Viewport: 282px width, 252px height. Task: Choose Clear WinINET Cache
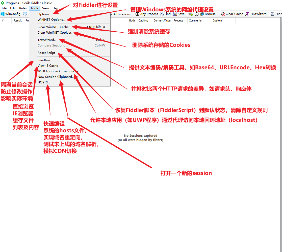(69, 27)
